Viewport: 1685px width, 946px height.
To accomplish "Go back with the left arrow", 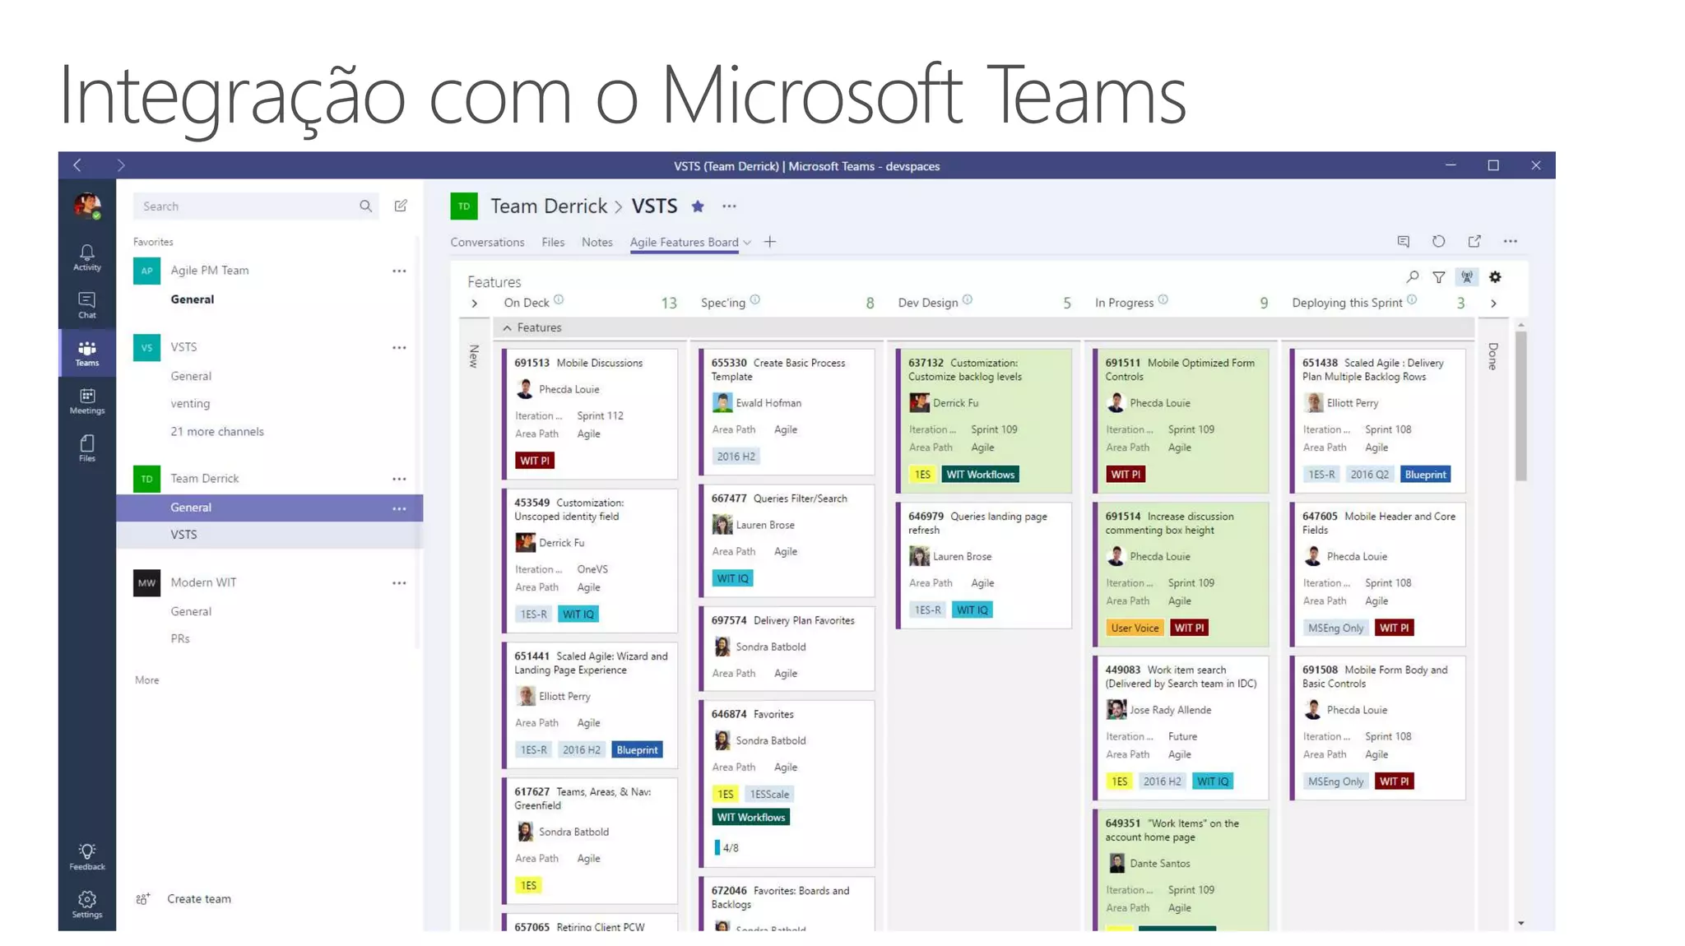I will 77,165.
